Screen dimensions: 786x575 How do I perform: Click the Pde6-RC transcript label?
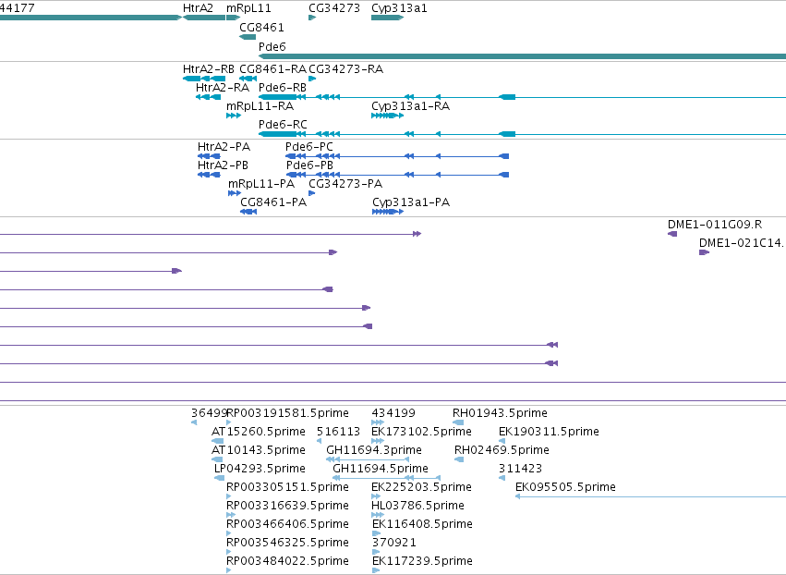[283, 125]
